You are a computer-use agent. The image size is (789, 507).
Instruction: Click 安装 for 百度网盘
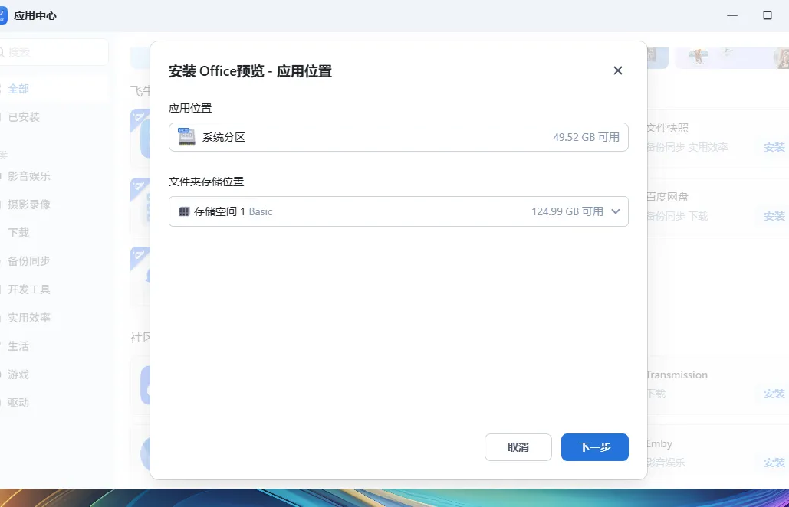click(774, 216)
